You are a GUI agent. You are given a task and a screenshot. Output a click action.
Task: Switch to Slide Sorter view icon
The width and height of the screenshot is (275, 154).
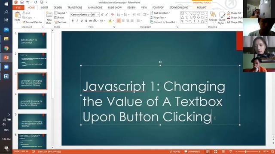pos(216,151)
